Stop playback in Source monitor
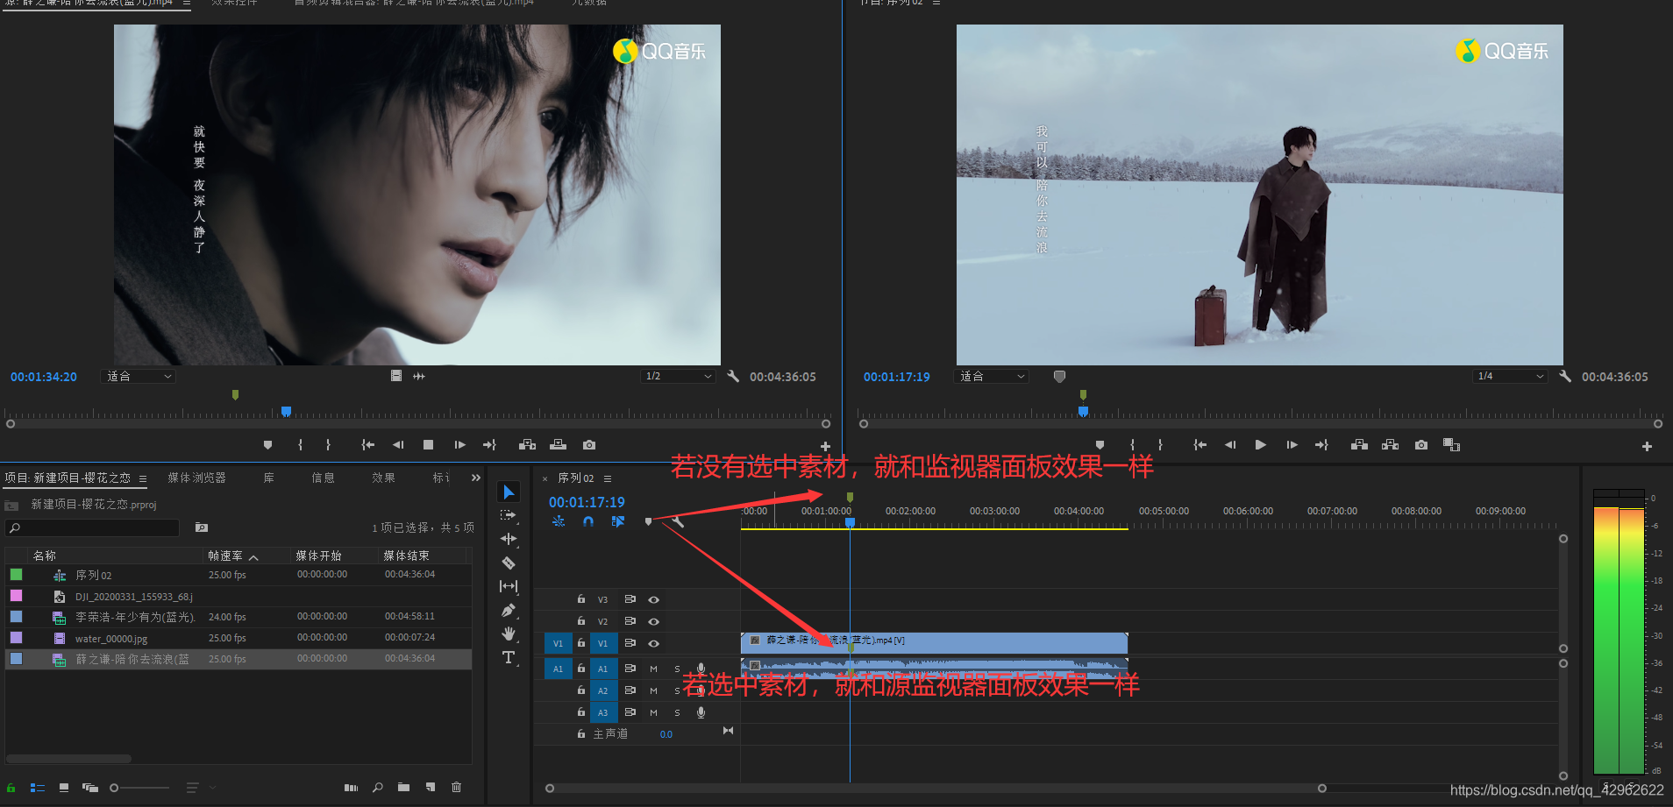The height and width of the screenshot is (807, 1673). coord(428,445)
